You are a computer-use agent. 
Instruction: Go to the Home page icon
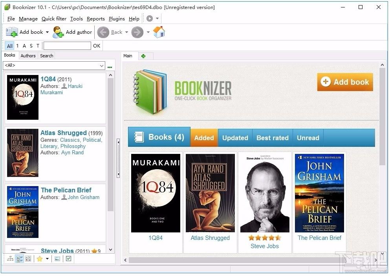(x=159, y=32)
